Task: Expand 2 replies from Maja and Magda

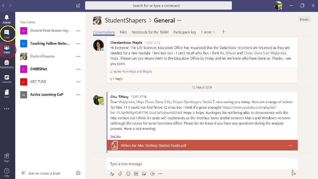Action: (131, 72)
